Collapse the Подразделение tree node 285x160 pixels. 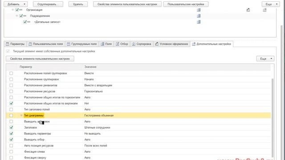[17, 16]
